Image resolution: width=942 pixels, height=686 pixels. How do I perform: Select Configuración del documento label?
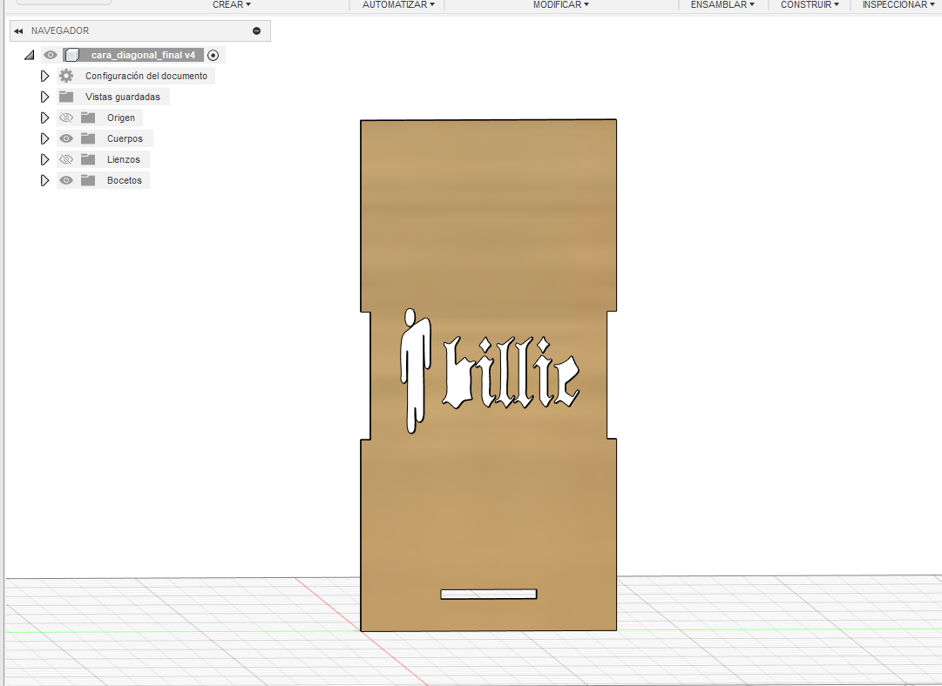click(146, 77)
